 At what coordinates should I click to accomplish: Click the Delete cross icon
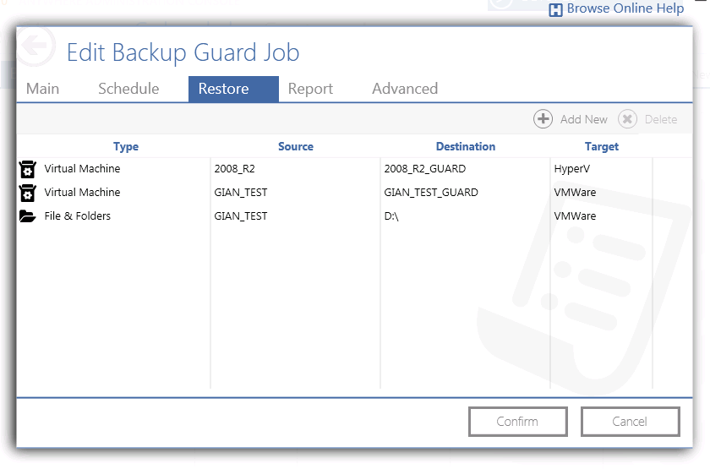click(x=627, y=119)
